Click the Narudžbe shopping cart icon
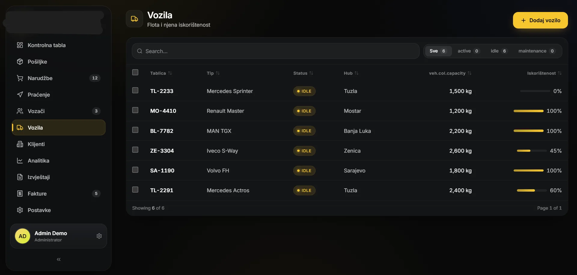The width and height of the screenshot is (577, 275). [x=20, y=78]
